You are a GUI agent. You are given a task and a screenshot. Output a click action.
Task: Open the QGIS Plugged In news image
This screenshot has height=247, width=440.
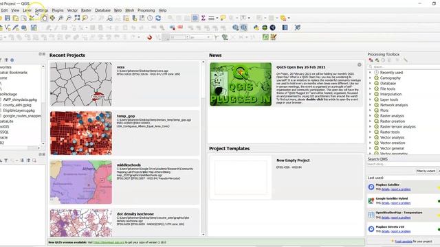point(241,84)
